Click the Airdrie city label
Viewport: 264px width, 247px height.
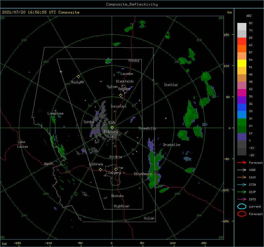coord(116,157)
